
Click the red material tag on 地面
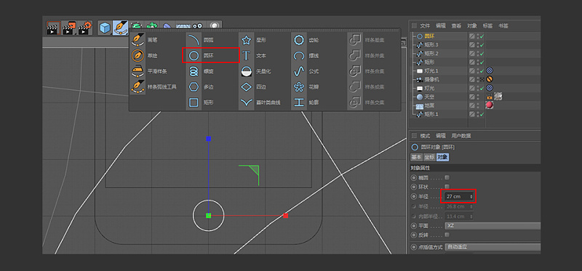[490, 105]
